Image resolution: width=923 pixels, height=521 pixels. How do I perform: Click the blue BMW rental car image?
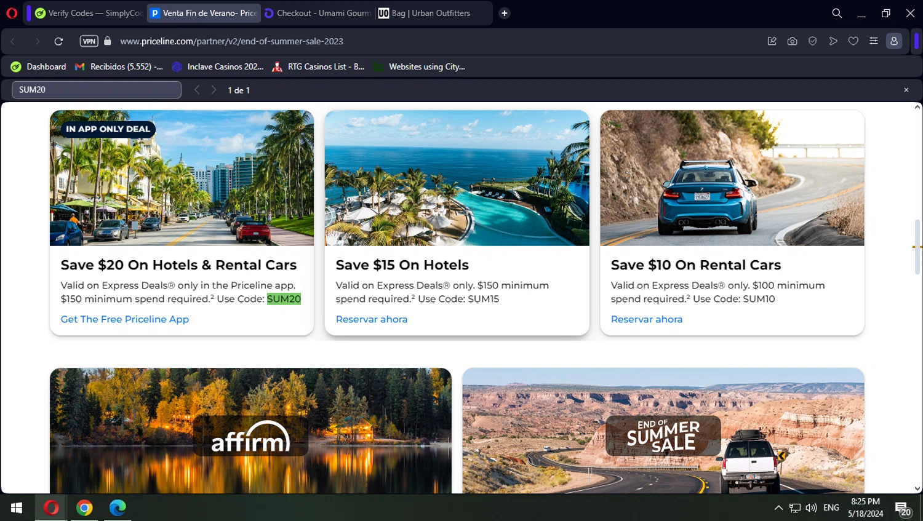(x=732, y=178)
